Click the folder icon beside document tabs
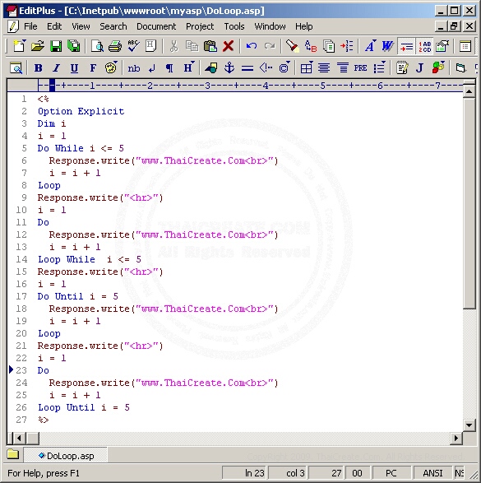 [x=13, y=454]
